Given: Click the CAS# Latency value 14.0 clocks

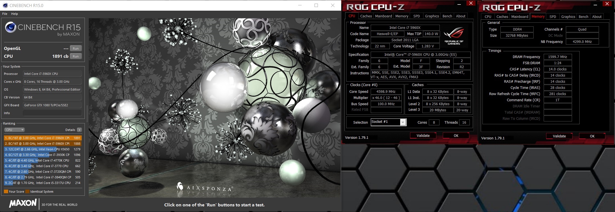Looking at the screenshot, I should point(558,69).
